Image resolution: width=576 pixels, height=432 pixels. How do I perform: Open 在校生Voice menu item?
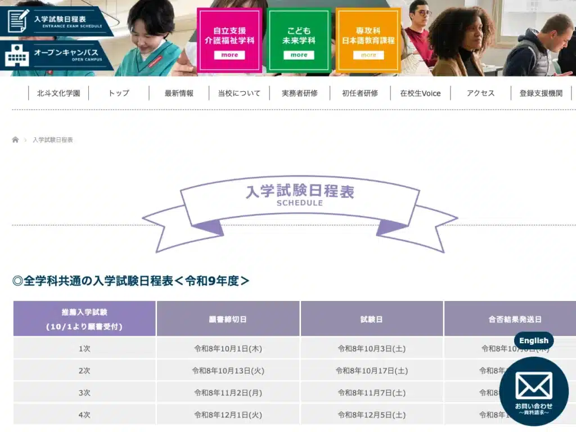pyautogui.click(x=420, y=93)
